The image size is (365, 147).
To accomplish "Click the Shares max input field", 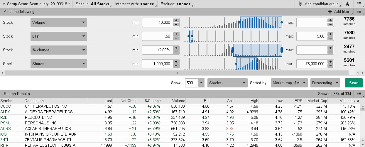I will coord(312,64).
